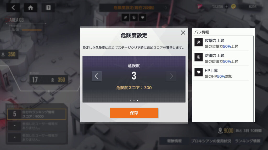The height and width of the screenshot is (150, 268).
Task: Go to the home screen icon
Action: pos(30,8)
